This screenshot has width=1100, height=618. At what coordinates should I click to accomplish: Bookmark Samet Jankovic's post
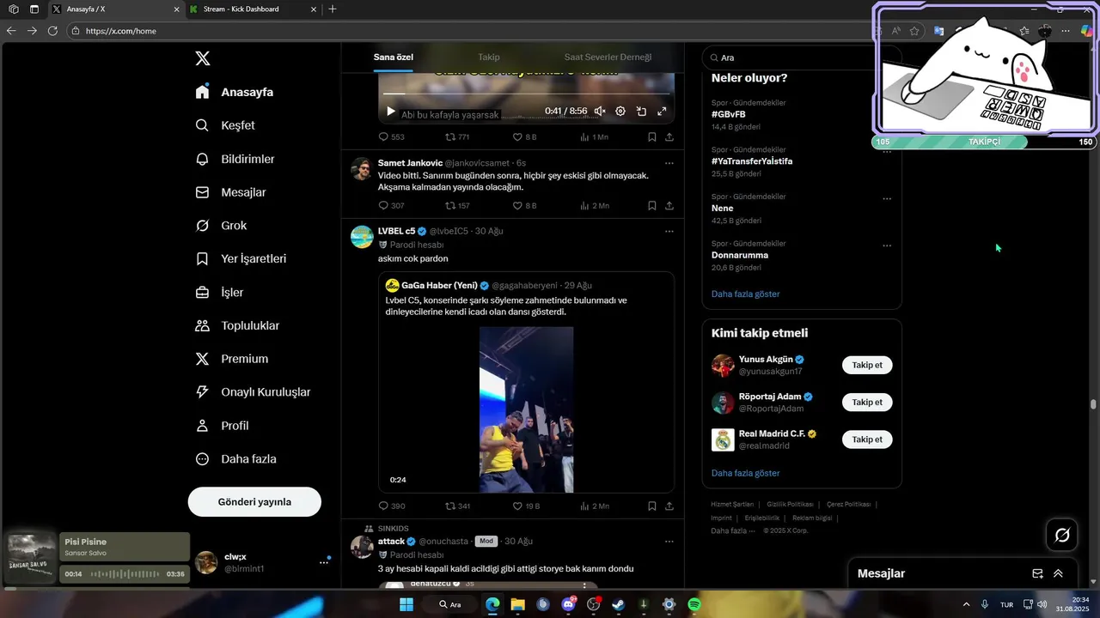652,206
